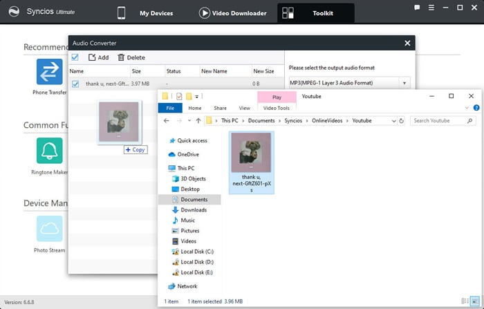The image size is (484, 309).
Task: Expand the Explorer ribbon chevron
Action: pos(467,108)
